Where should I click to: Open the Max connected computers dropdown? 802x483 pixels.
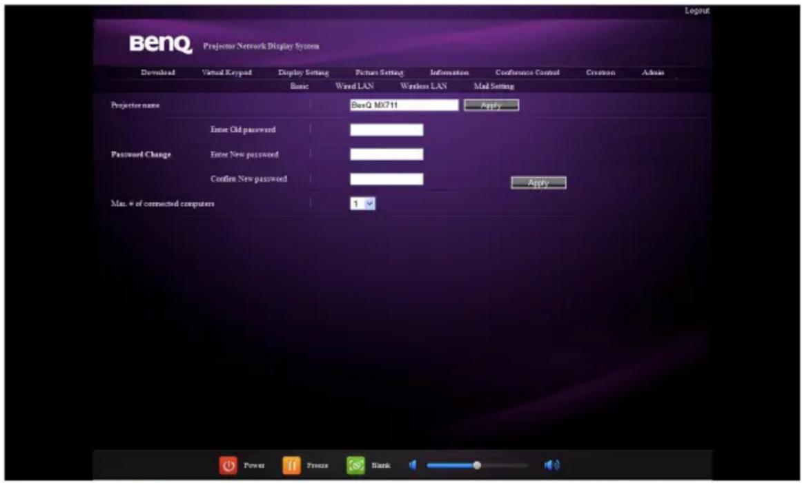pos(362,204)
